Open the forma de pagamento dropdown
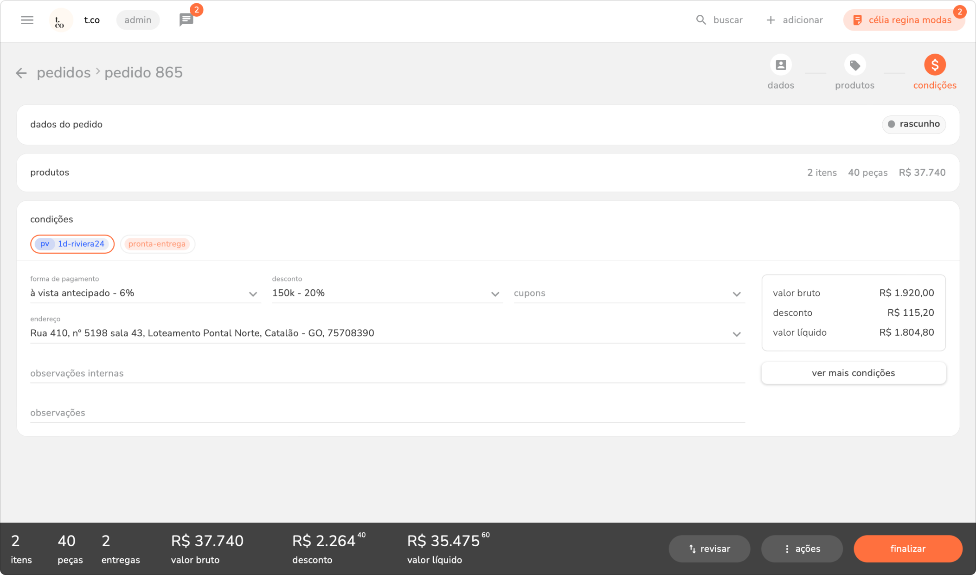 pos(145,294)
